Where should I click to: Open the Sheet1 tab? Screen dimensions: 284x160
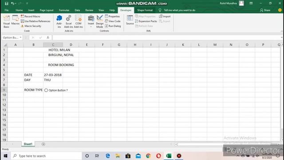click(28, 144)
